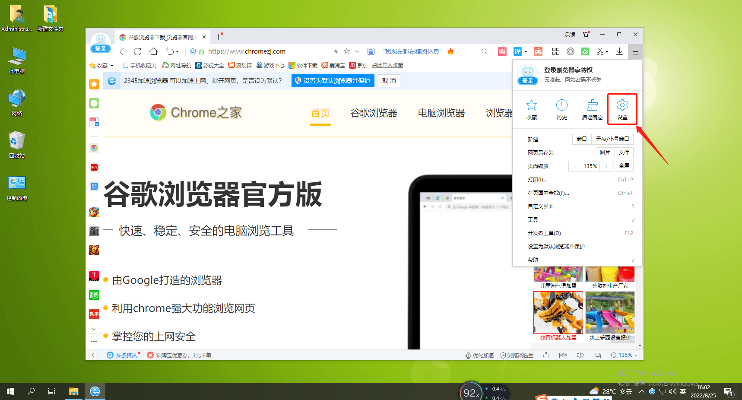742x400 pixels.
Task: Open the favorites bar dropdown arrow
Action: coord(112,66)
